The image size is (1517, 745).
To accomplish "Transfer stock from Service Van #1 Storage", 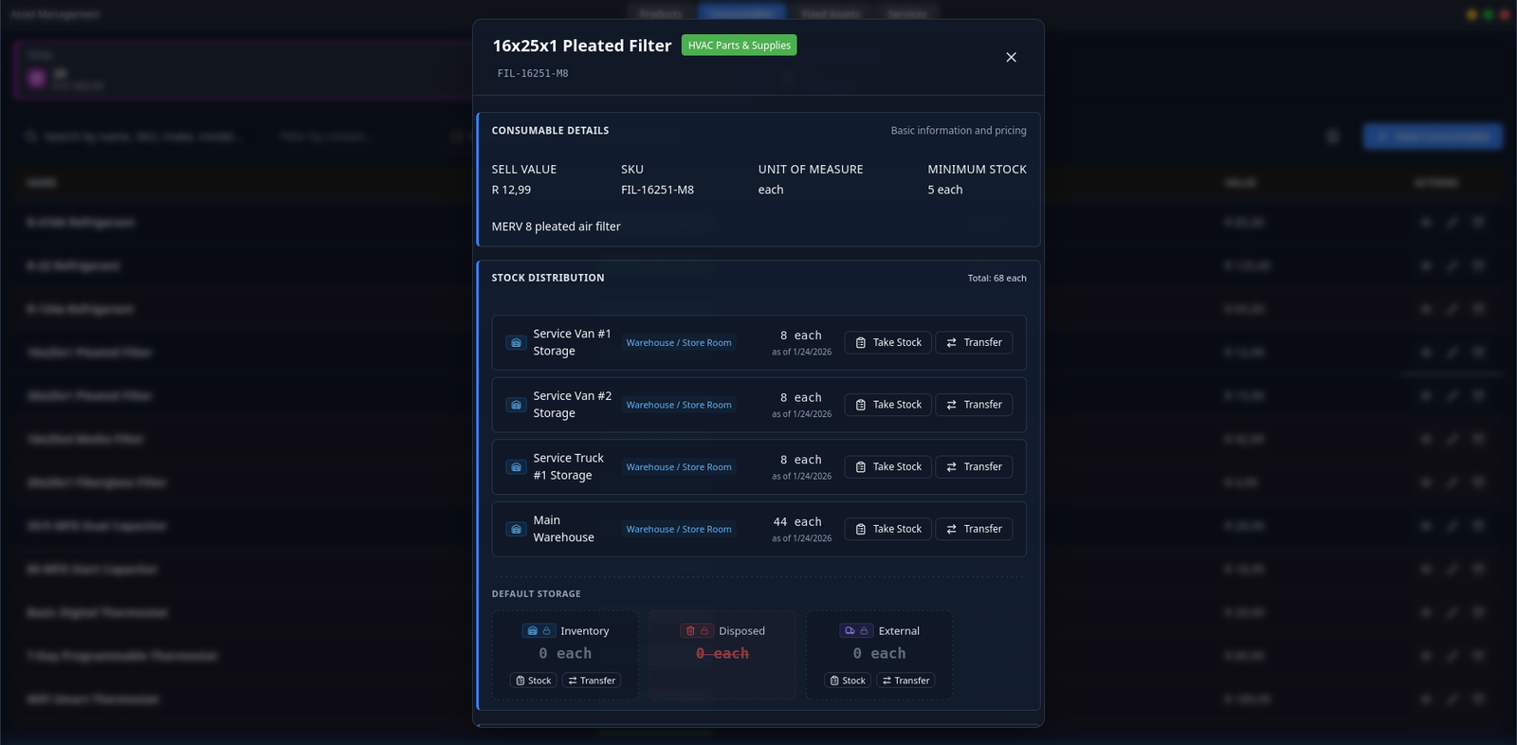I will (974, 343).
